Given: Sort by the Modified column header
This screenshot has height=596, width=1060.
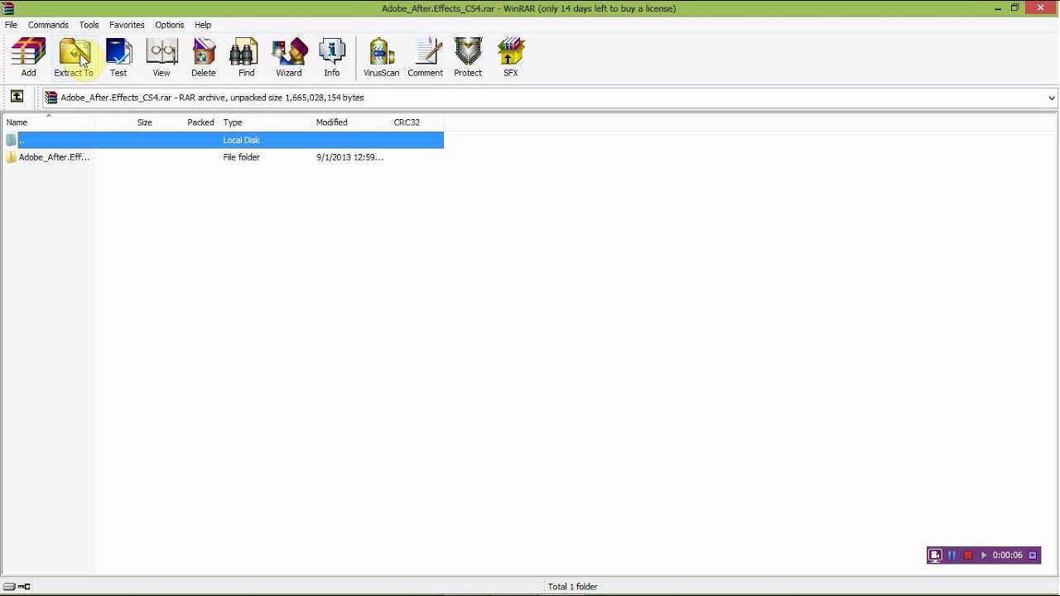Looking at the screenshot, I should click(x=351, y=122).
